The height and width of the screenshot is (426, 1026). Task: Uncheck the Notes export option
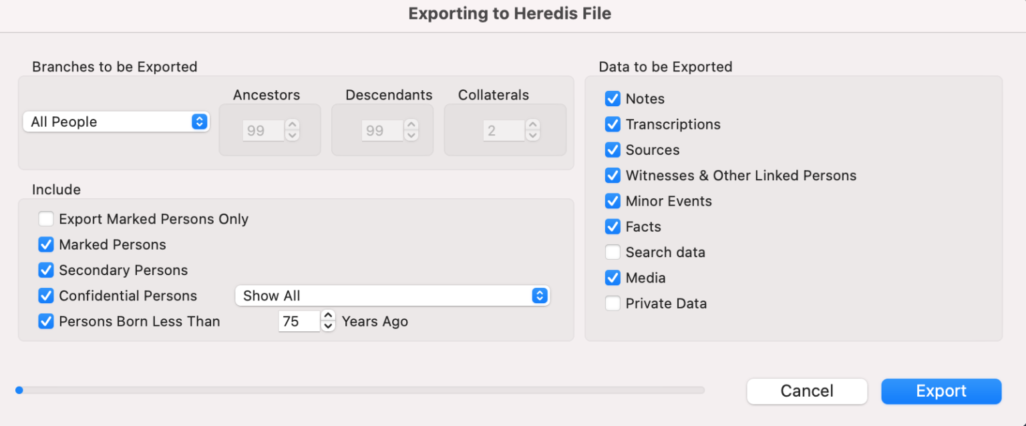613,98
